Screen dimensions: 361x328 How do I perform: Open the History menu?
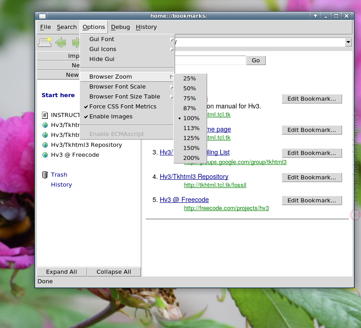click(x=146, y=27)
